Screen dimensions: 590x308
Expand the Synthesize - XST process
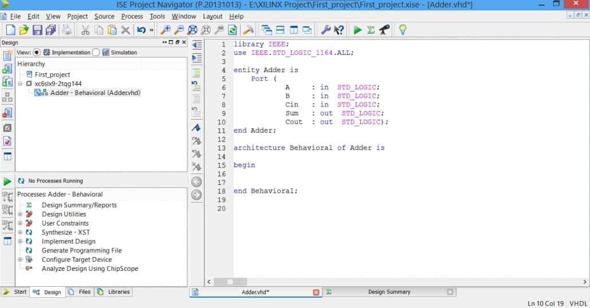20,232
